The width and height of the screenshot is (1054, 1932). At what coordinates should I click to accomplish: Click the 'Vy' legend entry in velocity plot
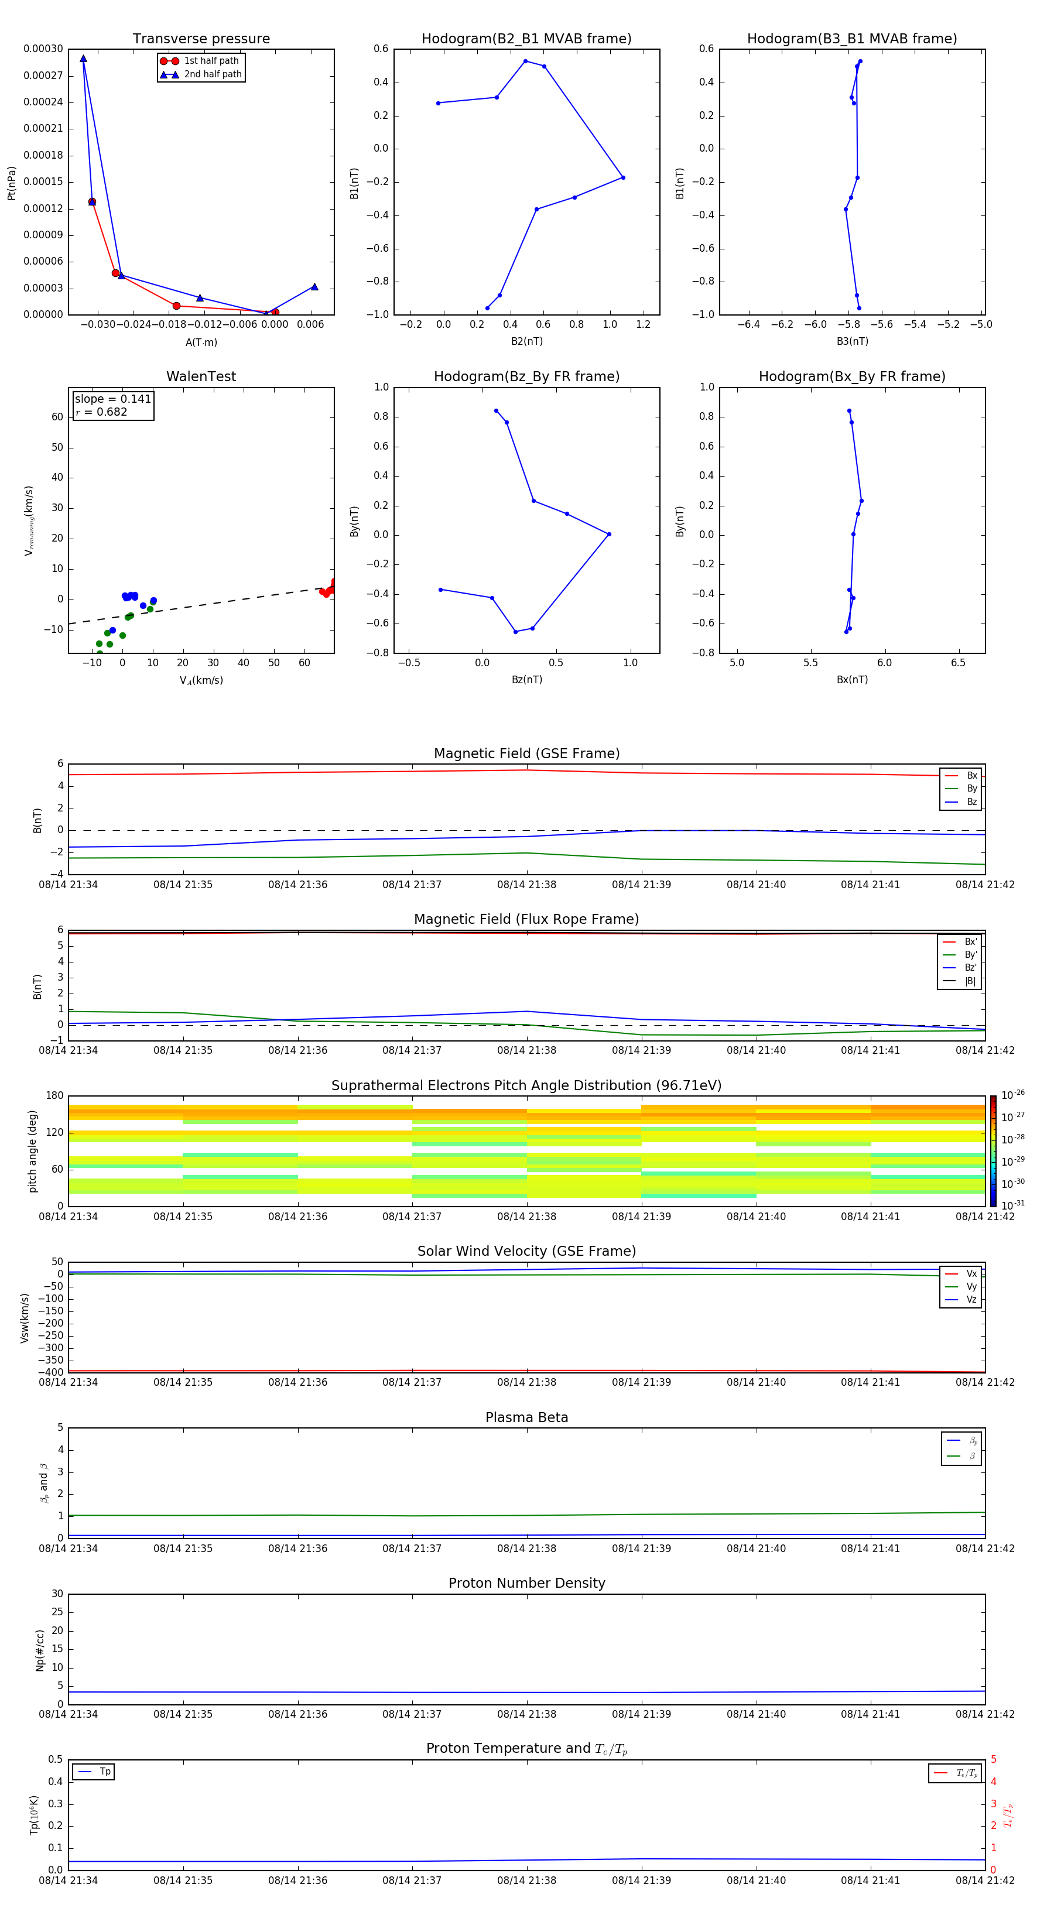(x=961, y=1286)
